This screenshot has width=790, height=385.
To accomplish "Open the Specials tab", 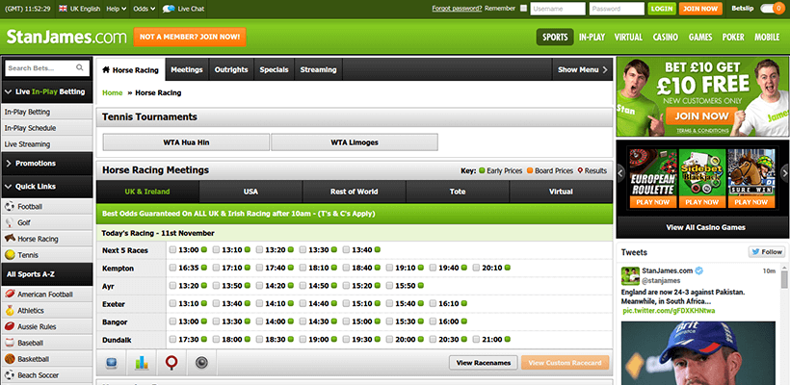I will coord(274,69).
